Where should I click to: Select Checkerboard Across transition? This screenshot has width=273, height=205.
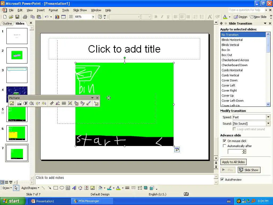[x=235, y=60]
